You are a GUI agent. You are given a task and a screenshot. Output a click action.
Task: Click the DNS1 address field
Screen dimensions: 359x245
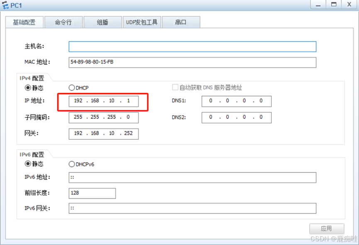click(x=237, y=101)
